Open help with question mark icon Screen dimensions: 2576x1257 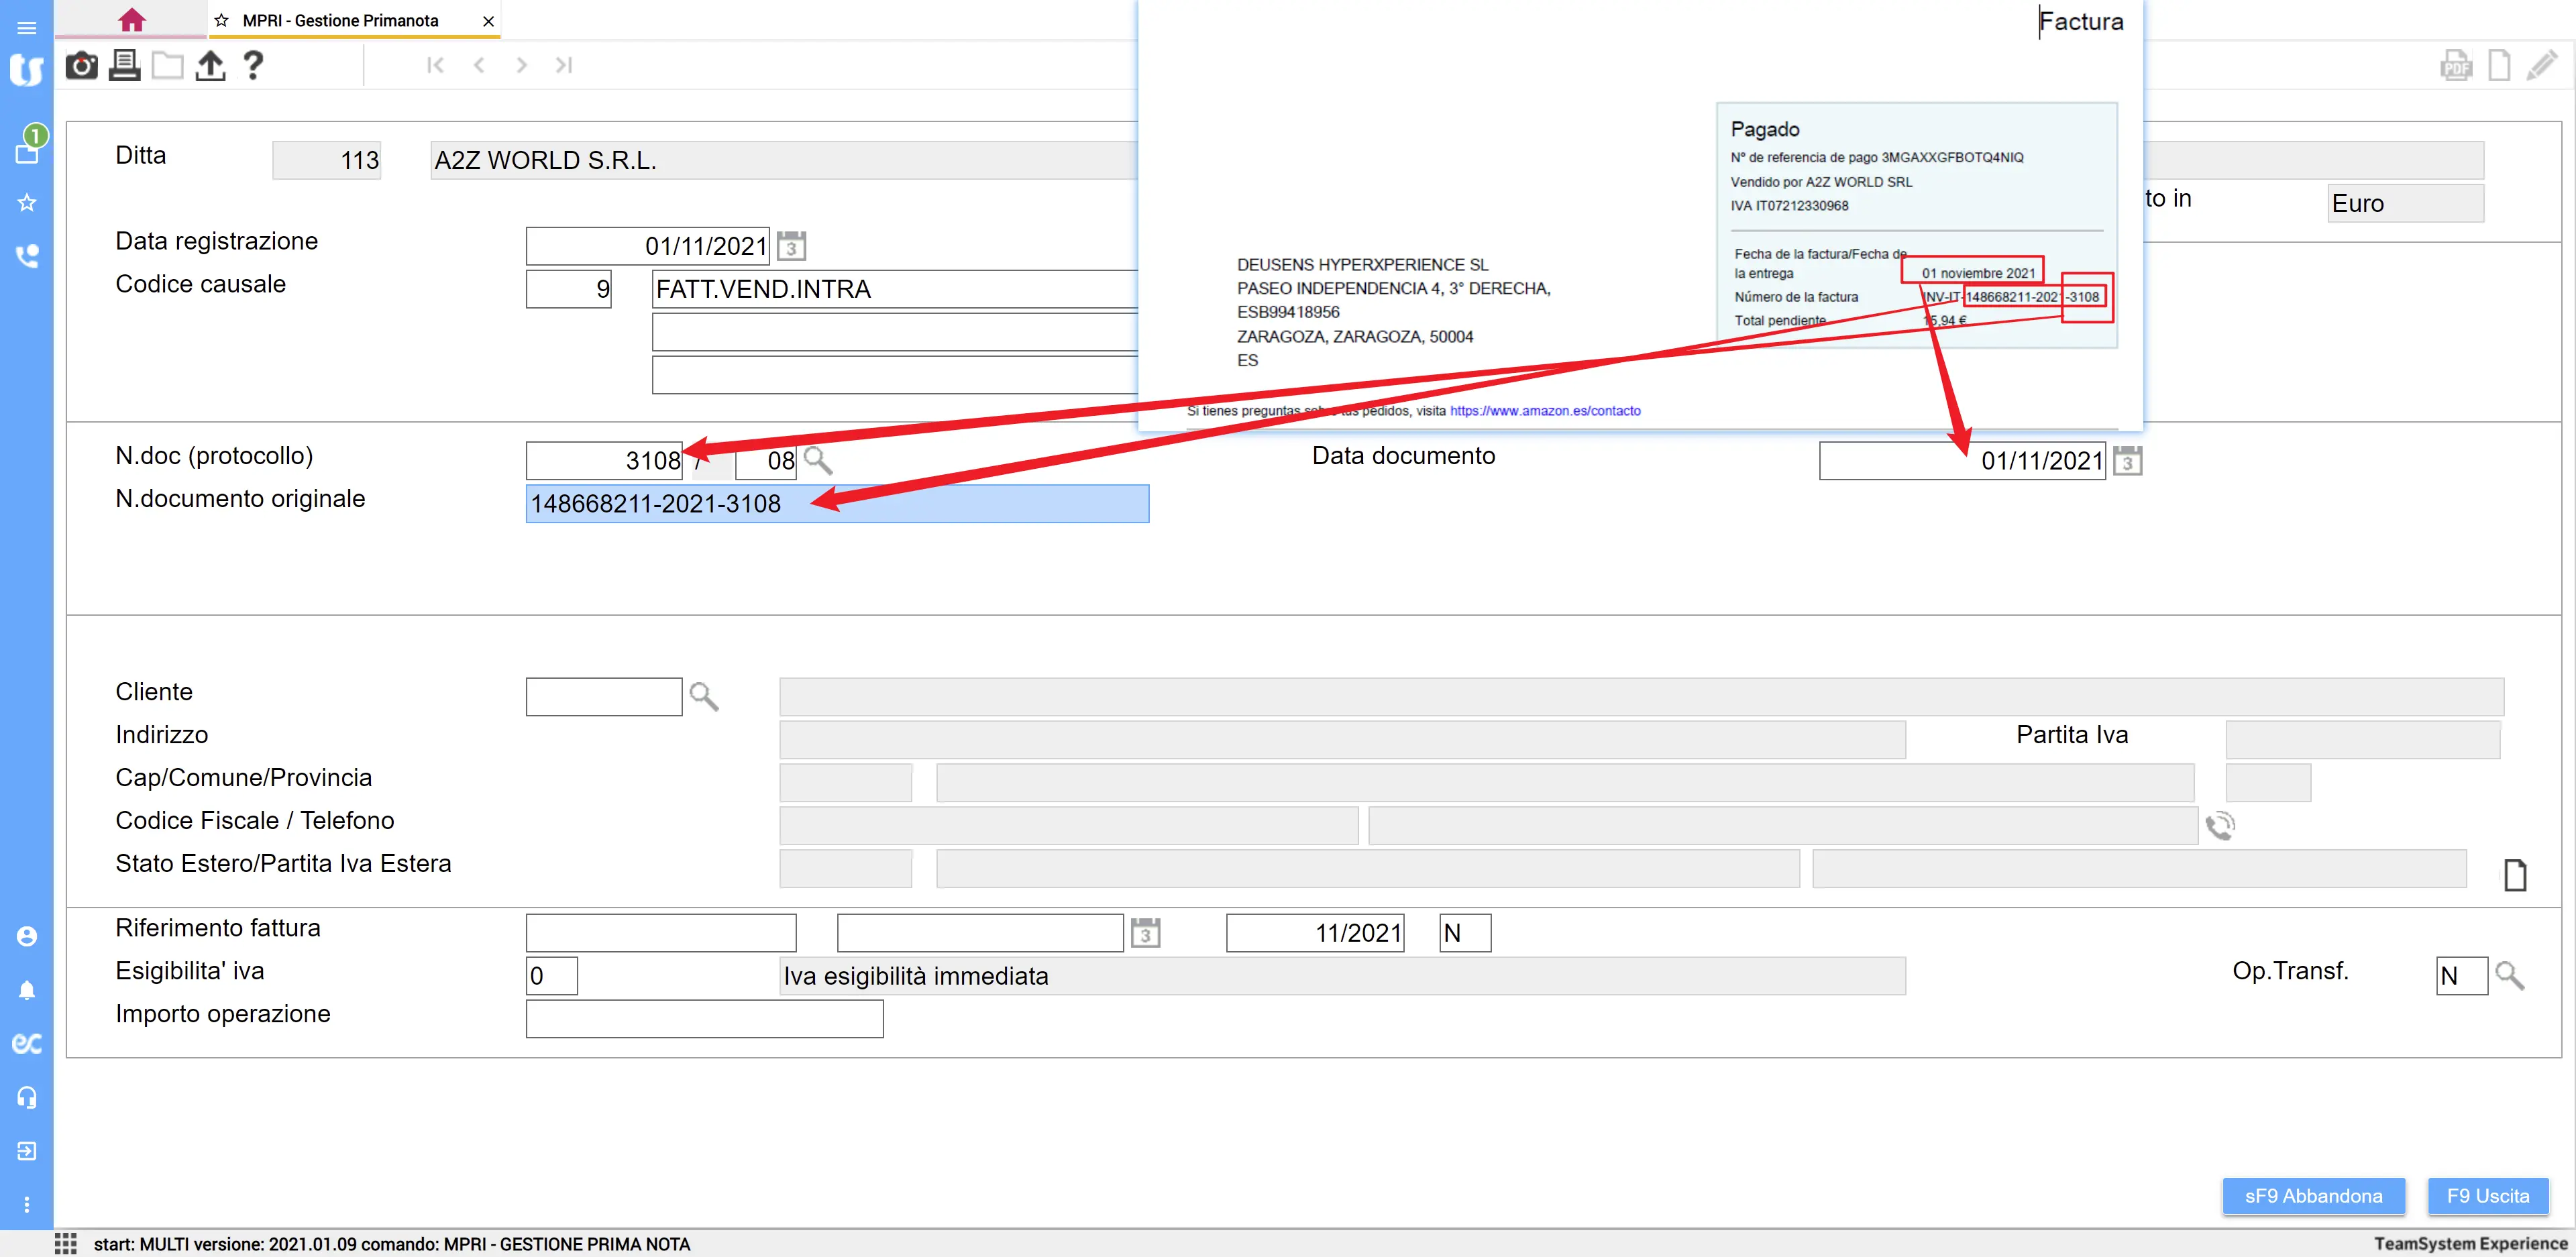coord(253,66)
